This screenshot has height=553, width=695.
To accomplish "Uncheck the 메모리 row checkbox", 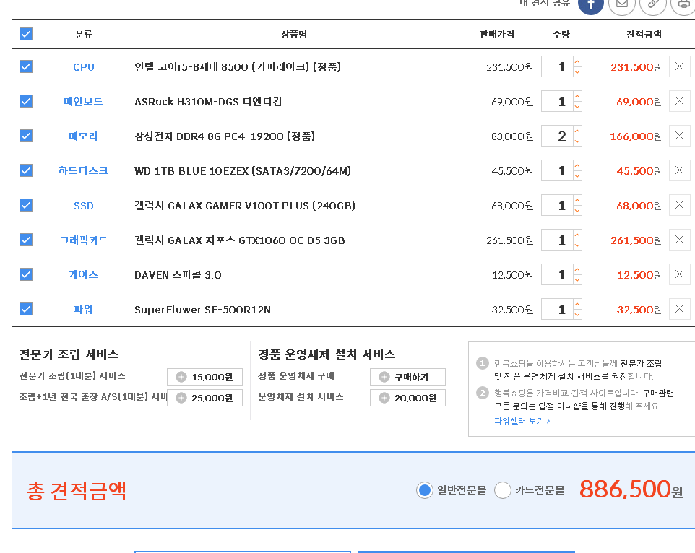I will pos(26,136).
